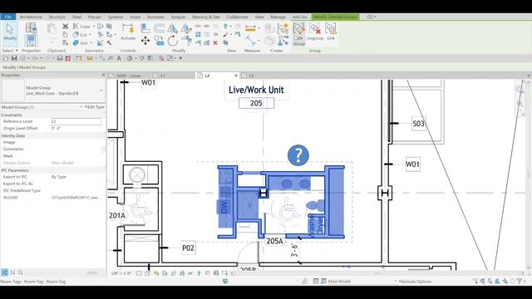Select the Mirror Draw Axis tool
The height and width of the screenshot is (299, 532).
(x=185, y=28)
